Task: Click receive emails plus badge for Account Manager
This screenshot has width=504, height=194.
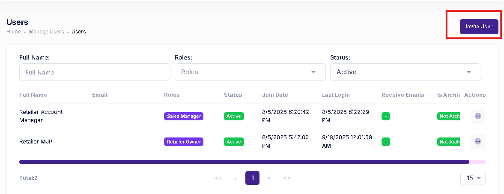Action: [386, 116]
